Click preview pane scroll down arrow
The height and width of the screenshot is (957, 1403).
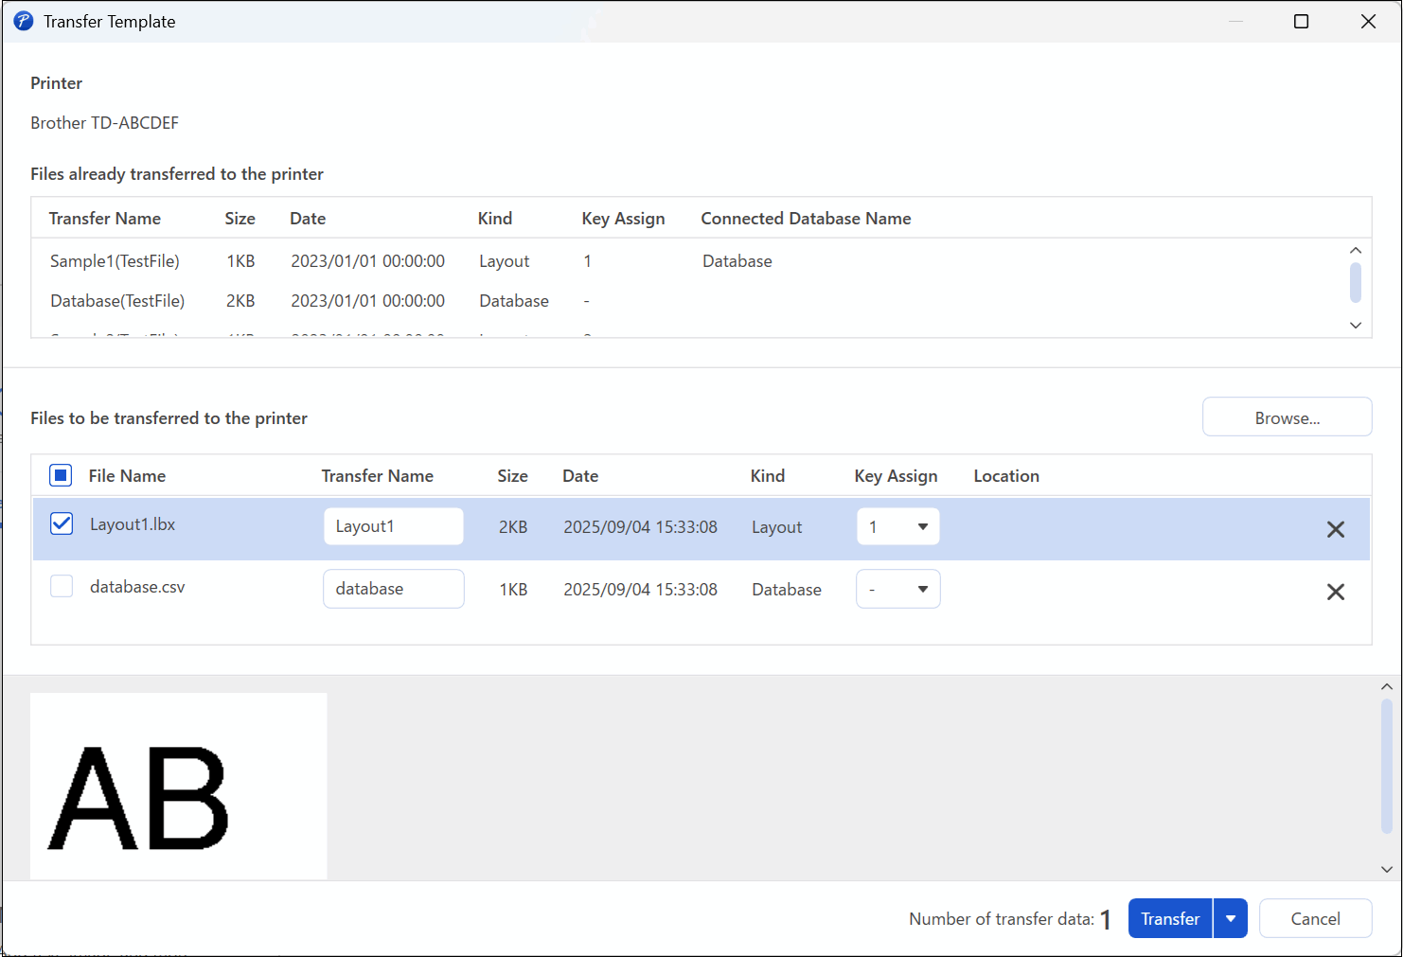(x=1386, y=869)
